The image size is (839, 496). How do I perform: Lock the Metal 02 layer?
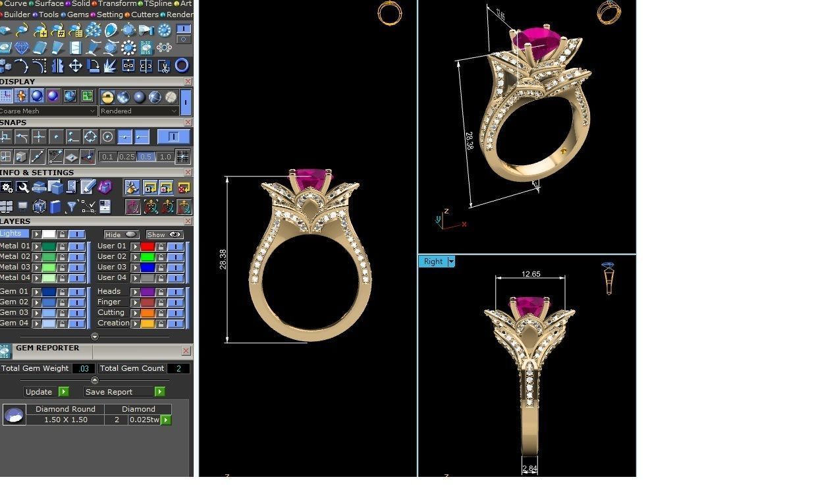tap(62, 256)
